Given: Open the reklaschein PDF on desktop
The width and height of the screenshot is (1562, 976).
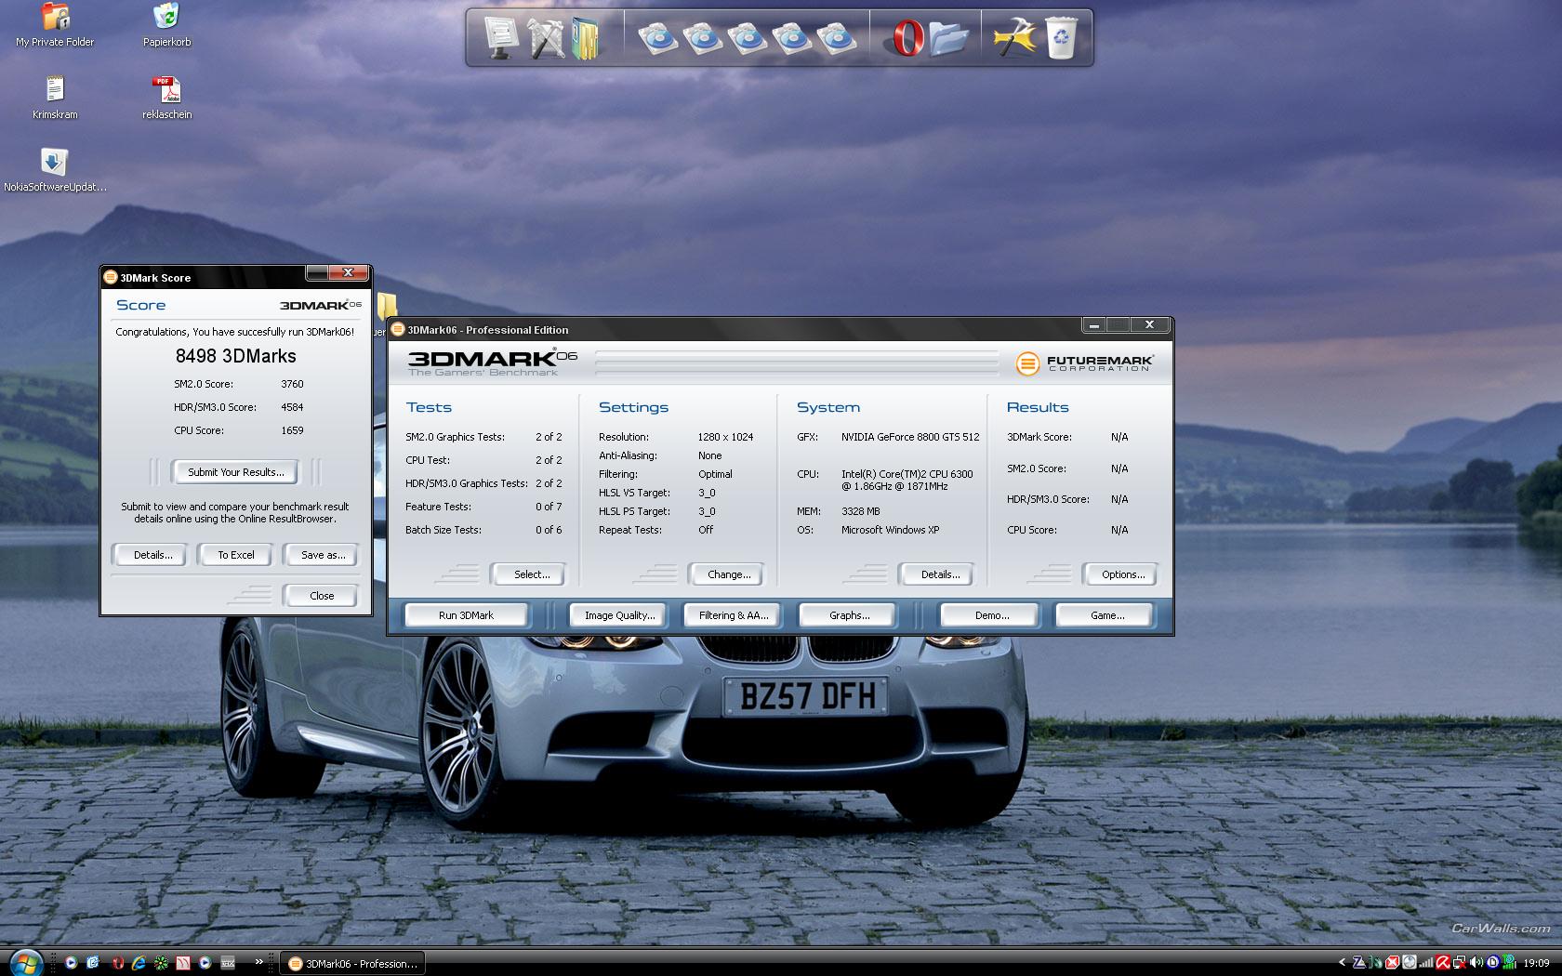Looking at the screenshot, I should (x=166, y=91).
